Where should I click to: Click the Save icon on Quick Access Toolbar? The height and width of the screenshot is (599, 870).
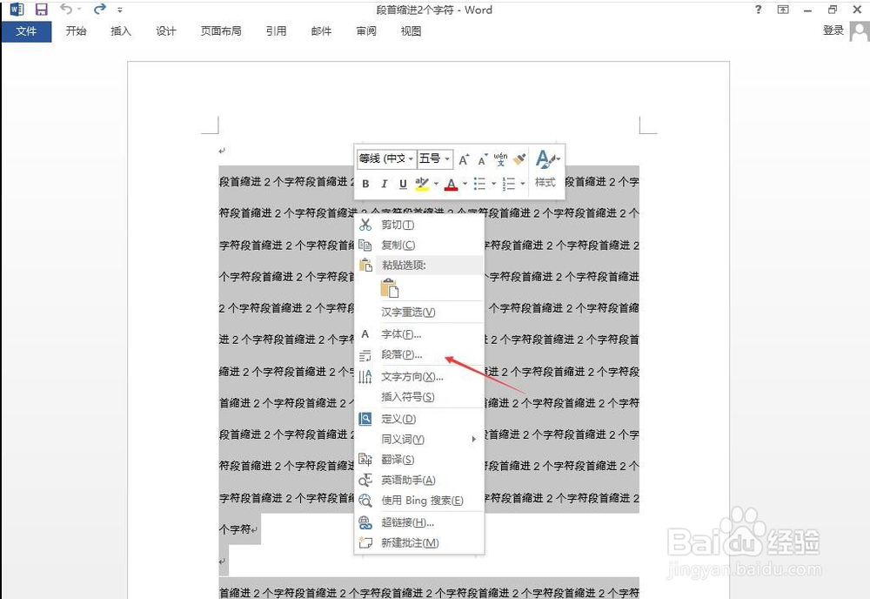pos(39,10)
